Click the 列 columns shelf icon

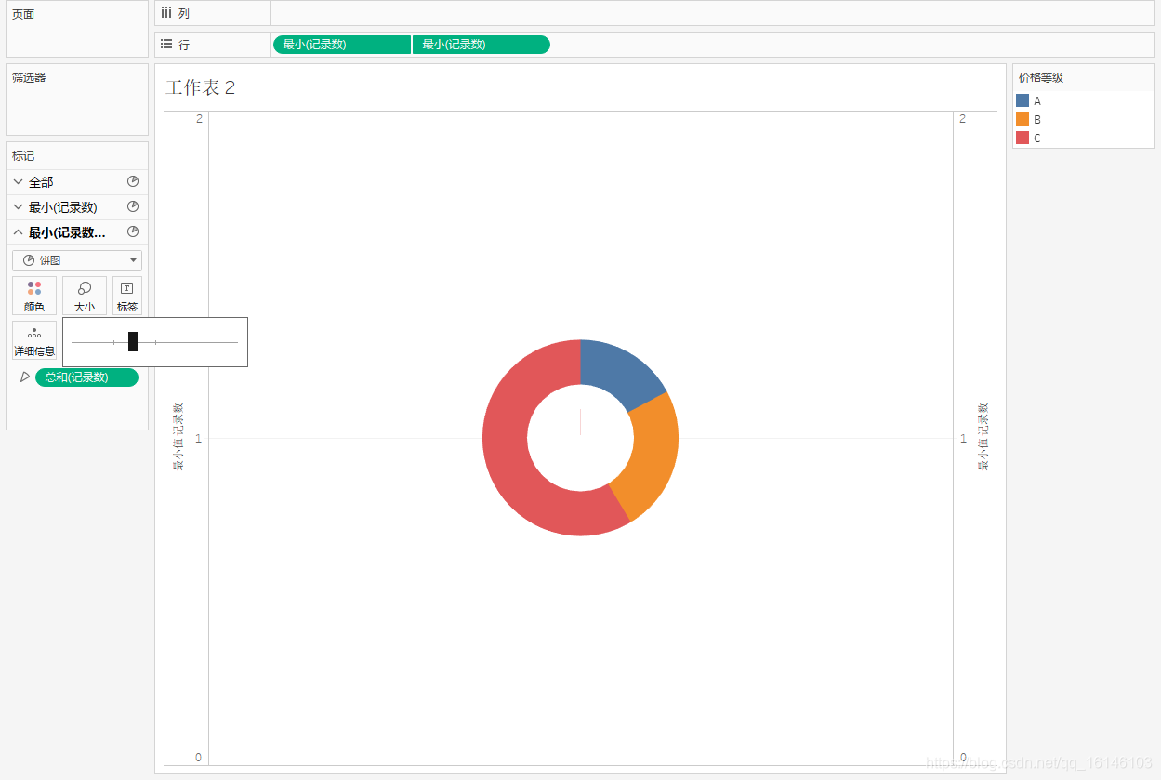pyautogui.click(x=166, y=13)
